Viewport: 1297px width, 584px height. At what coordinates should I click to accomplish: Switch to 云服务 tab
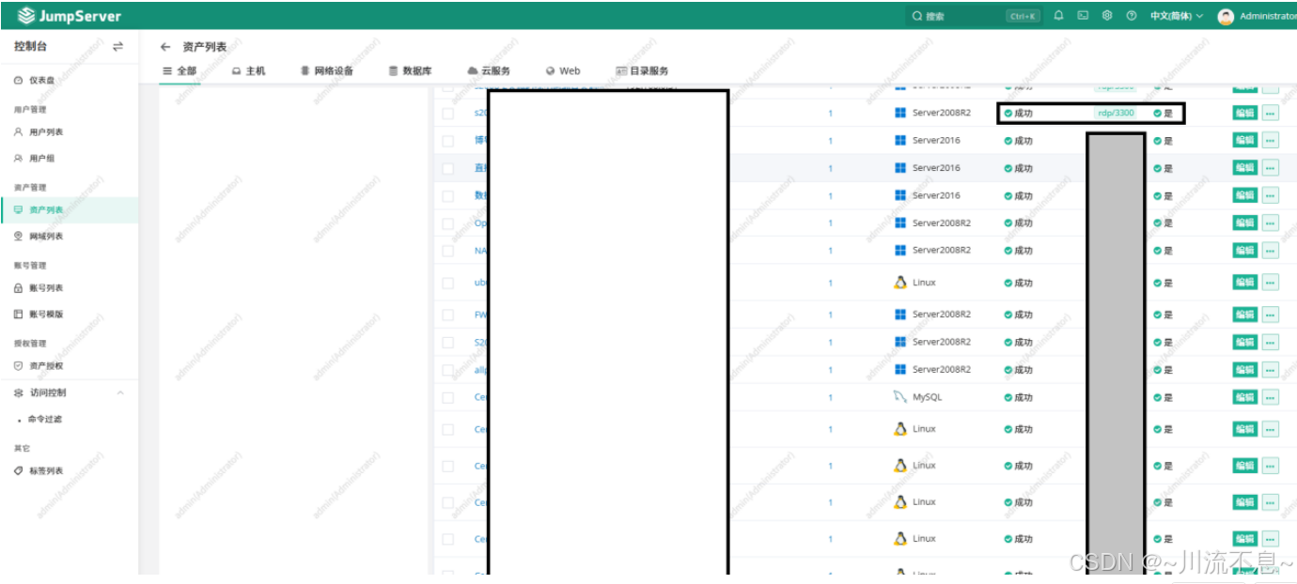pyautogui.click(x=489, y=71)
